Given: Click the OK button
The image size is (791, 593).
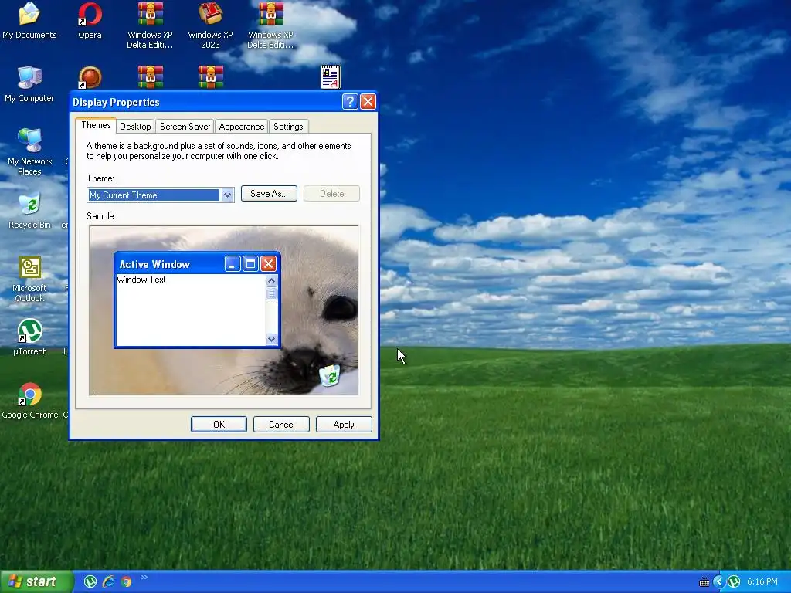Looking at the screenshot, I should 219,425.
